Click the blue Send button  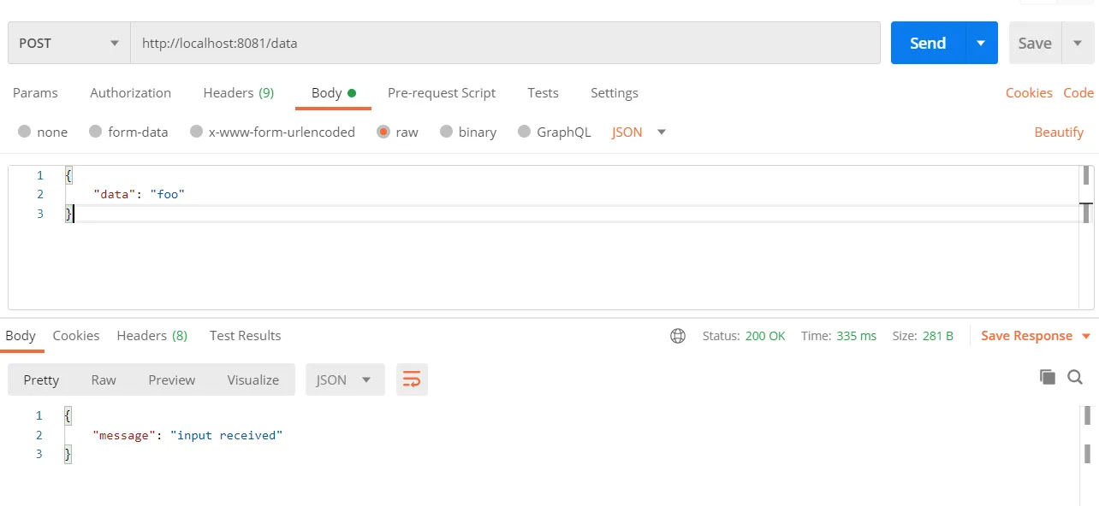tap(928, 43)
